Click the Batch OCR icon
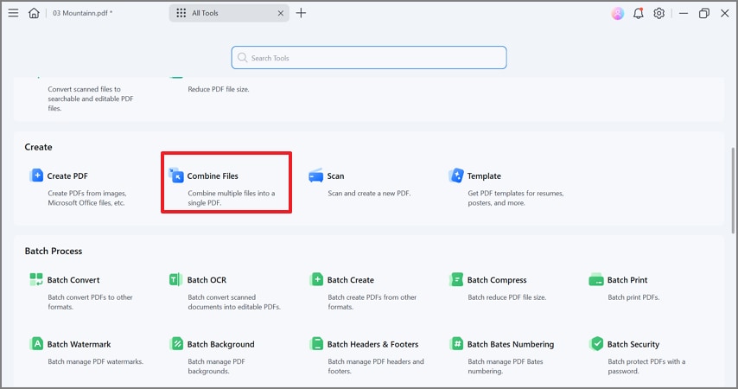Viewport: 738px width, 389px height. point(175,279)
